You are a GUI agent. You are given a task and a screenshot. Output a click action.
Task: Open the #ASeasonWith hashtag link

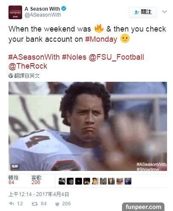coord(34,57)
